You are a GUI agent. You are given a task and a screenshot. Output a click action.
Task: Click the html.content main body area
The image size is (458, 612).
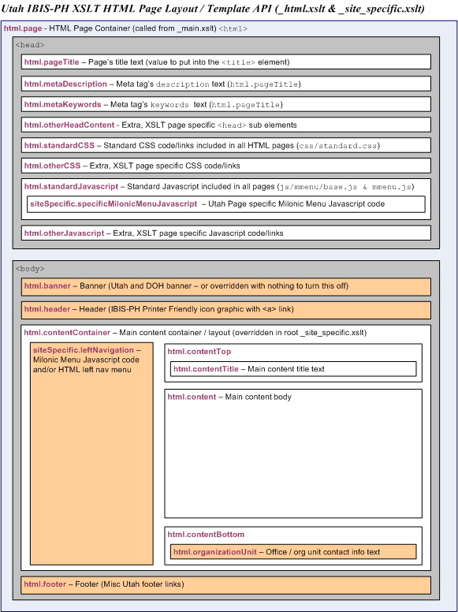point(293,453)
